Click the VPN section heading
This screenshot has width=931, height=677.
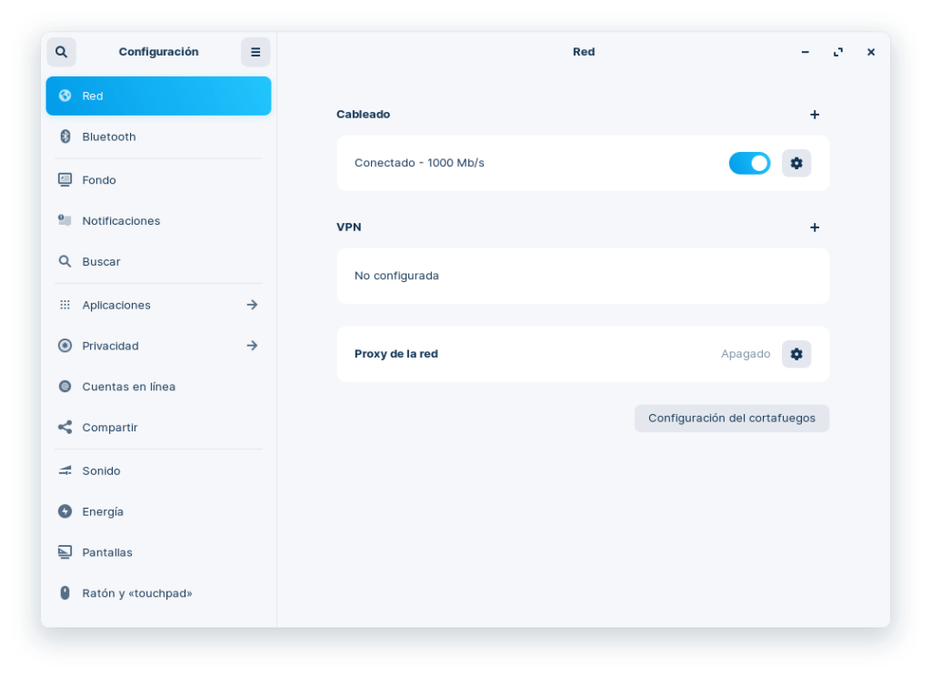[x=348, y=227]
